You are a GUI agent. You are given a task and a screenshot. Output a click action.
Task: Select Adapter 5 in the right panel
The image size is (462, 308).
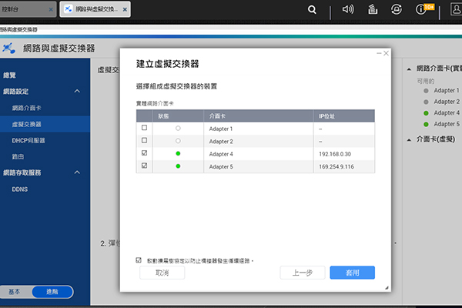[447, 124]
